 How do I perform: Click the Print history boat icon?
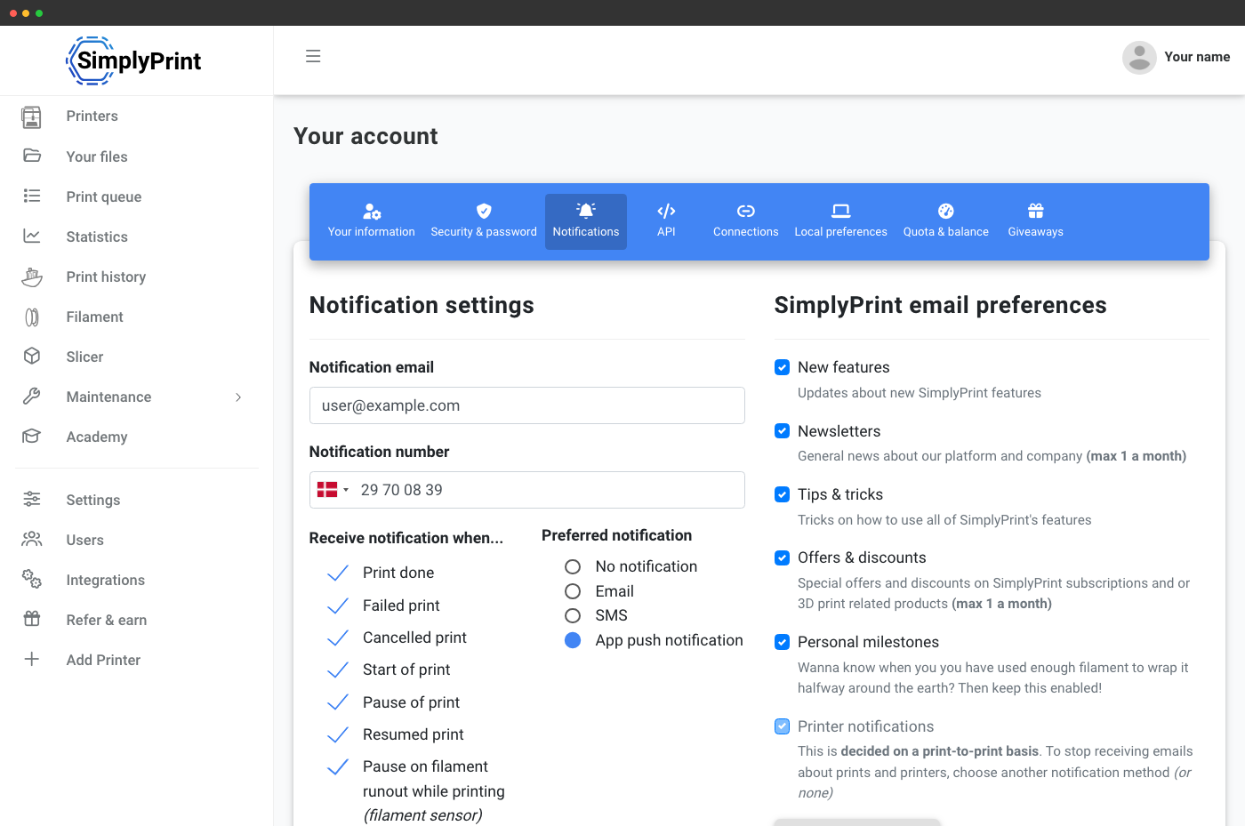pyautogui.click(x=32, y=277)
